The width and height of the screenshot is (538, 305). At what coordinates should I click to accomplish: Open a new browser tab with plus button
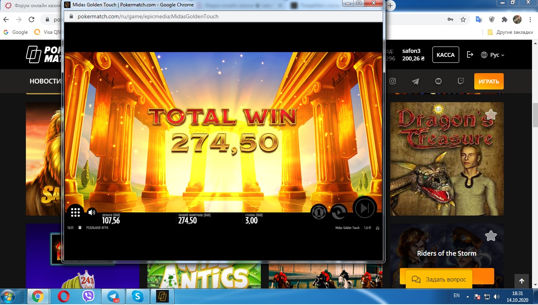click(x=391, y=6)
